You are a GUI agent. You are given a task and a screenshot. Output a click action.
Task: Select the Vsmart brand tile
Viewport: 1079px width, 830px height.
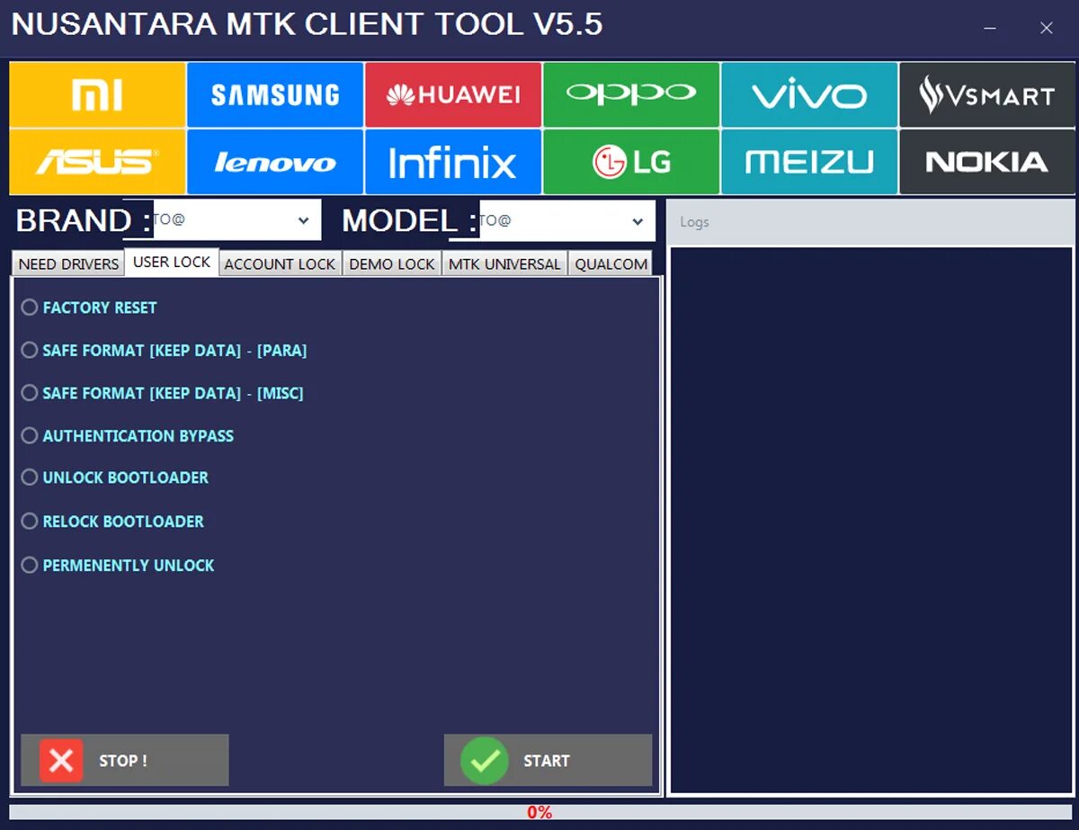(x=987, y=94)
